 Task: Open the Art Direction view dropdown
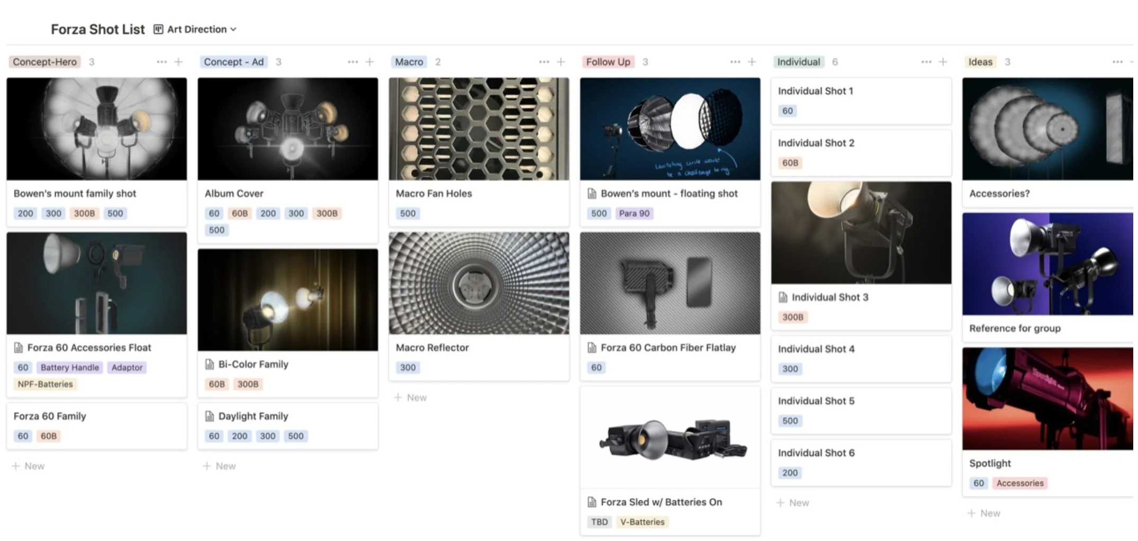(202, 29)
